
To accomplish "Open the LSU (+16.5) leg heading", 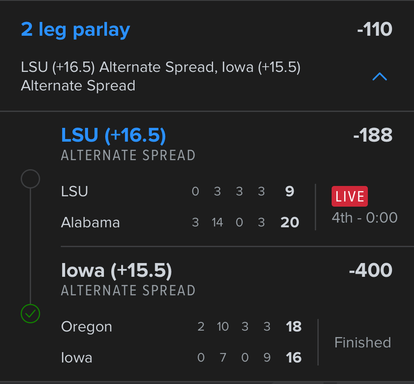I will coord(113,135).
